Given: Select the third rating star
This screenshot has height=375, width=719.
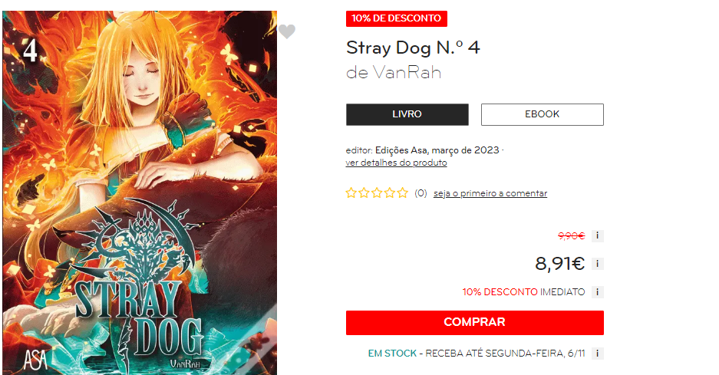Looking at the screenshot, I should [x=377, y=193].
